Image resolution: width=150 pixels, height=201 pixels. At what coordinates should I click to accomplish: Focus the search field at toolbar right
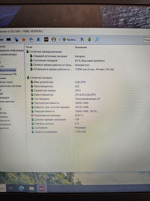click(147, 40)
